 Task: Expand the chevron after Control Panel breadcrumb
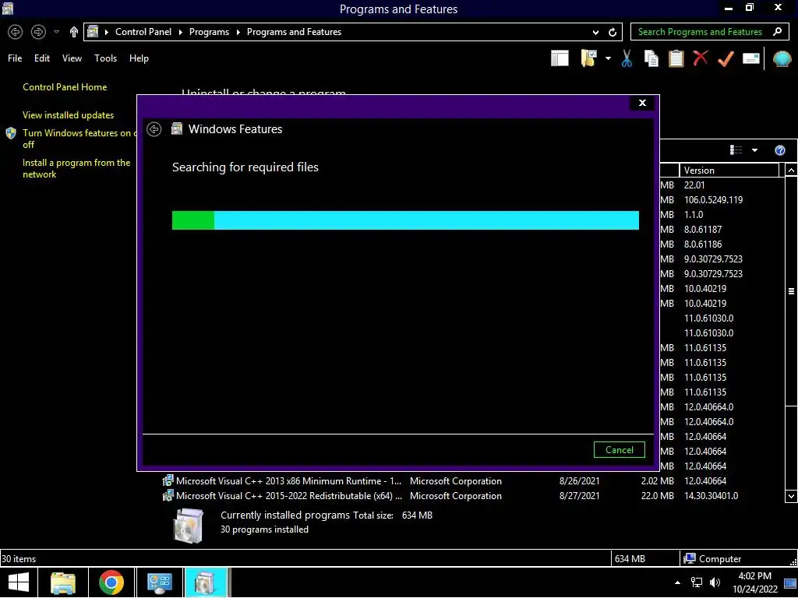[x=180, y=32]
